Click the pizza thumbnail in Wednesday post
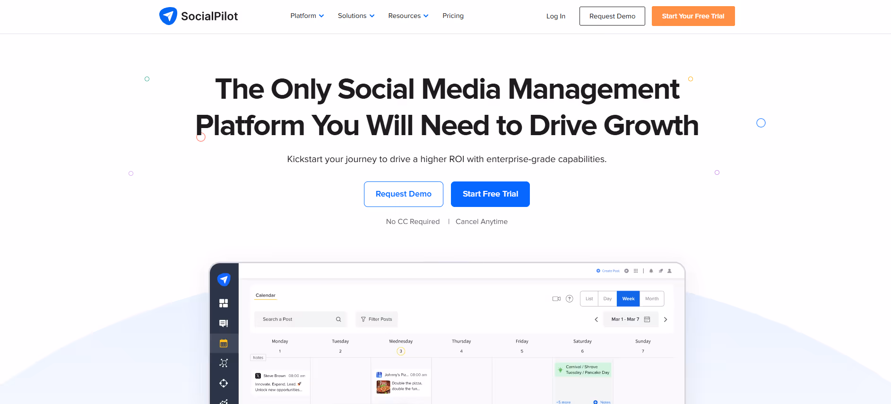The height and width of the screenshot is (404, 891). 383,387
